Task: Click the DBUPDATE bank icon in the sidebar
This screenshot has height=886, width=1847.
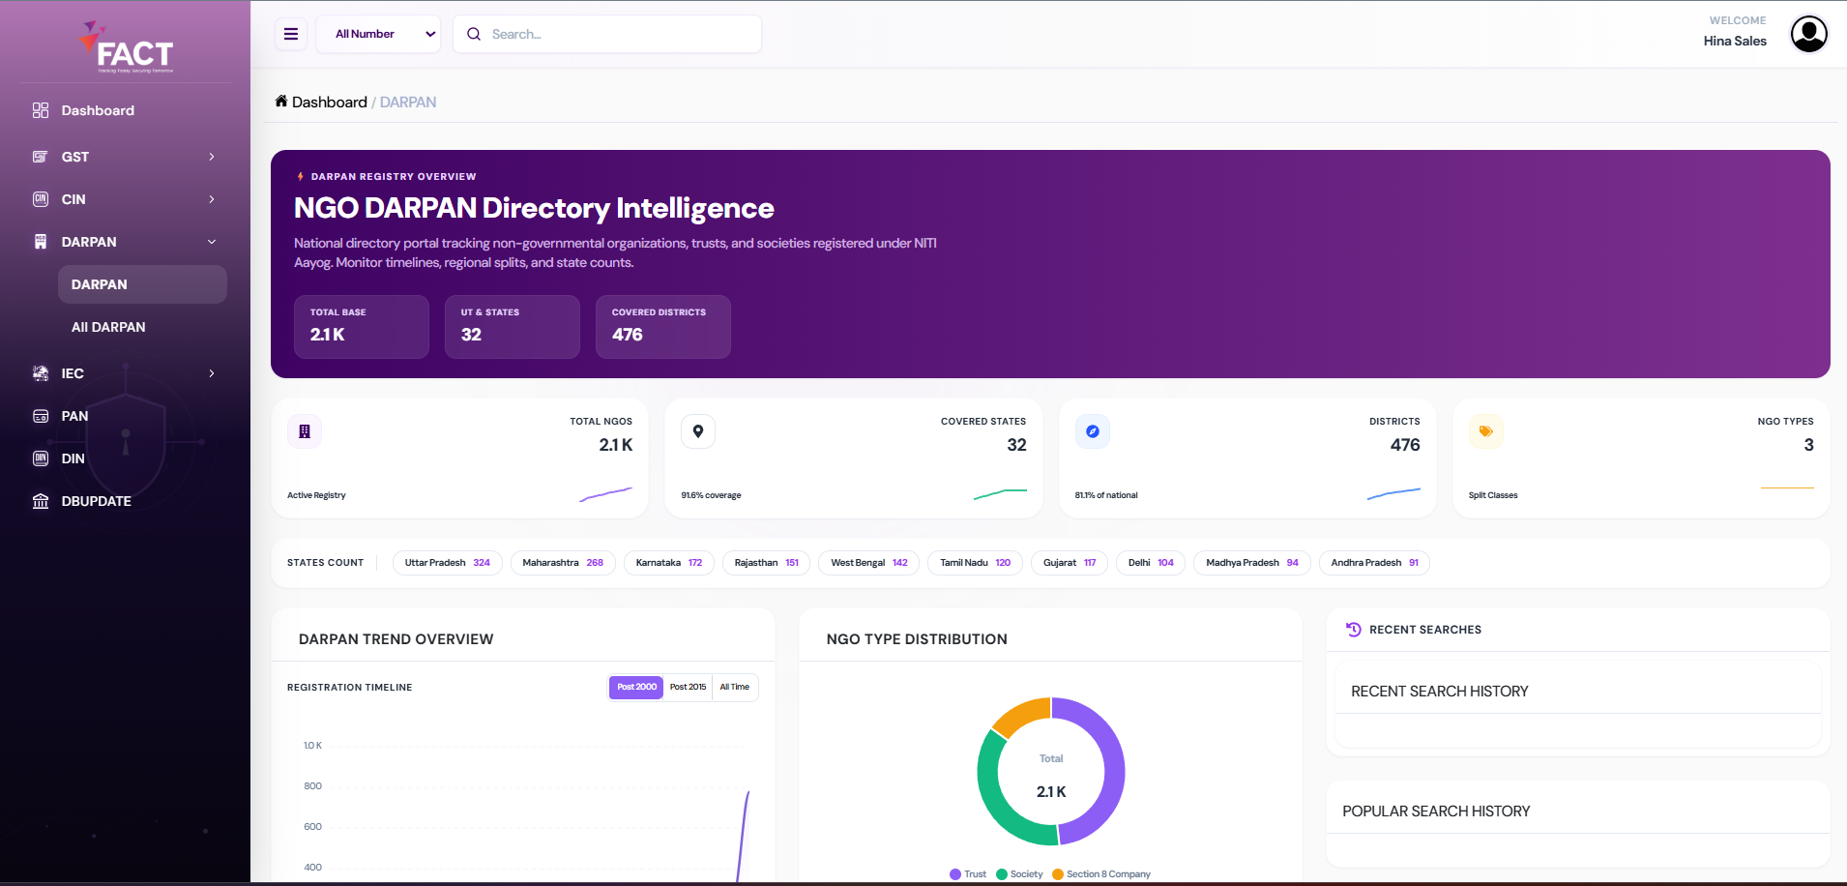Action: (x=41, y=501)
